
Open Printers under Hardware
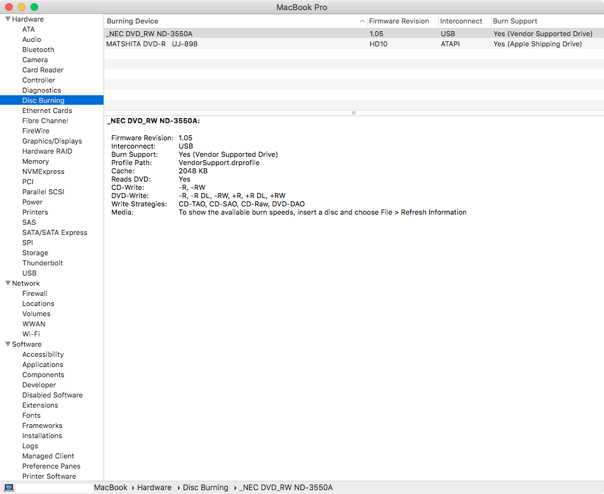(x=35, y=212)
